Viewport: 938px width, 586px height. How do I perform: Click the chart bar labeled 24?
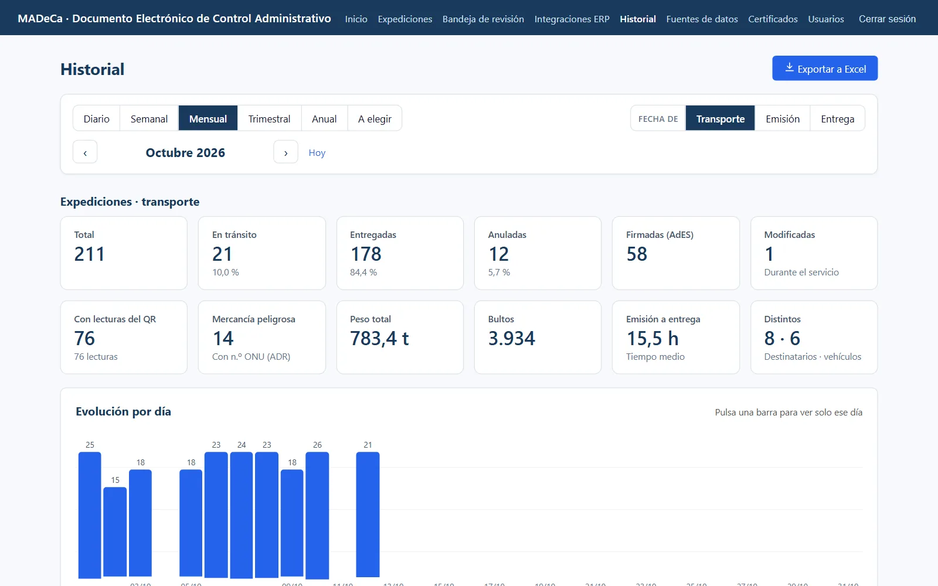click(242, 515)
